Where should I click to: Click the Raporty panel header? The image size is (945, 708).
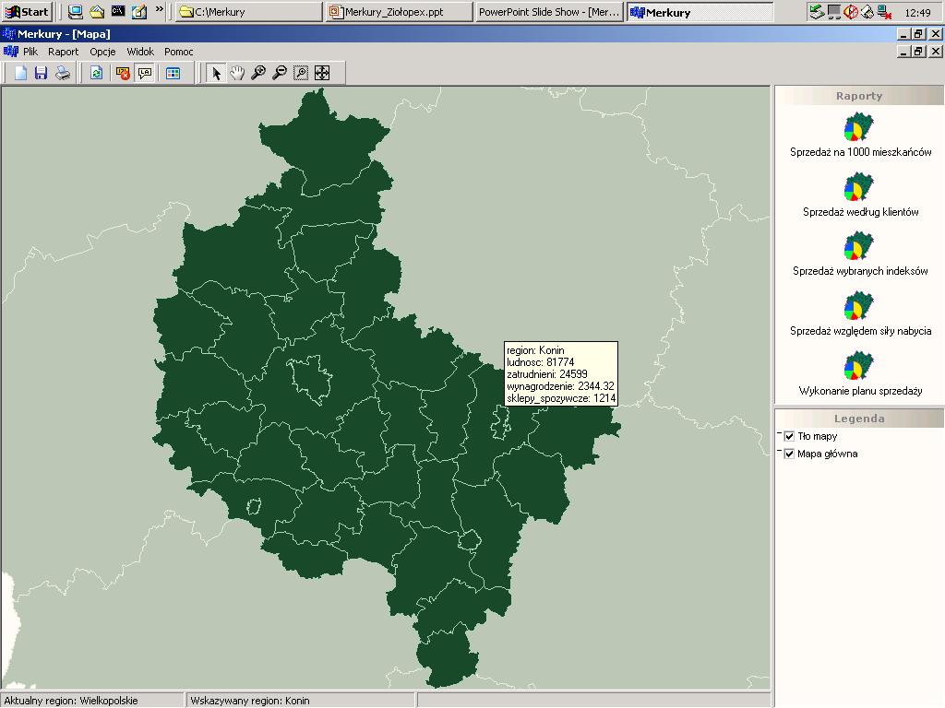tap(859, 96)
